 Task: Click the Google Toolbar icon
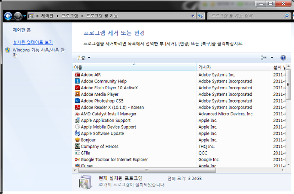pyautogui.click(x=77, y=159)
